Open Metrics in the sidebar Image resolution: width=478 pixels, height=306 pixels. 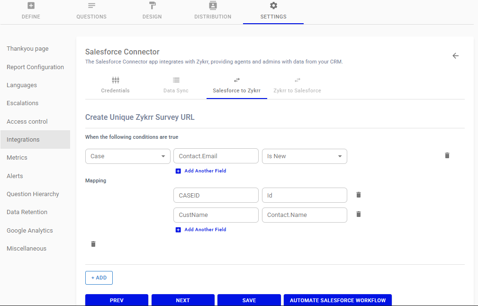(x=17, y=158)
